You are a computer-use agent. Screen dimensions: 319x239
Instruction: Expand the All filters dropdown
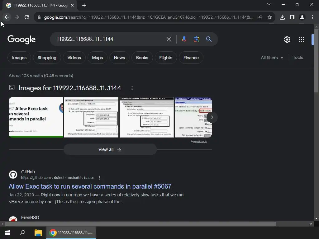pos(272,58)
